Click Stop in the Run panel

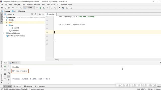(5, 70)
